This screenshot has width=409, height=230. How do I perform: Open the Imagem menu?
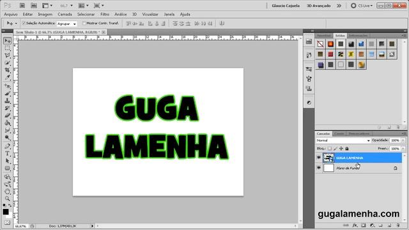(45, 14)
